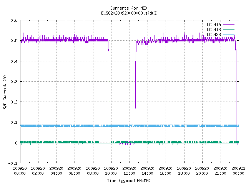Image resolution: width=246 pixels, height=184 pixels.
Task: Click the x-axis tick '200920 22:00'
Action: point(220,171)
